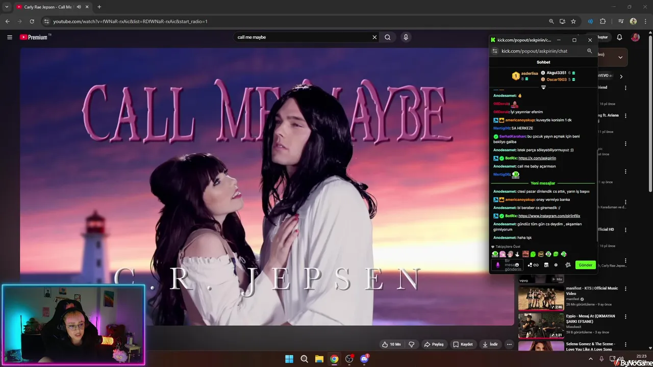Click username americanoyakup on kuvvetle message
The height and width of the screenshot is (367, 653).
[520, 120]
